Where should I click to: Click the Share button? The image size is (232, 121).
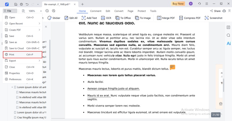pos(215,11)
